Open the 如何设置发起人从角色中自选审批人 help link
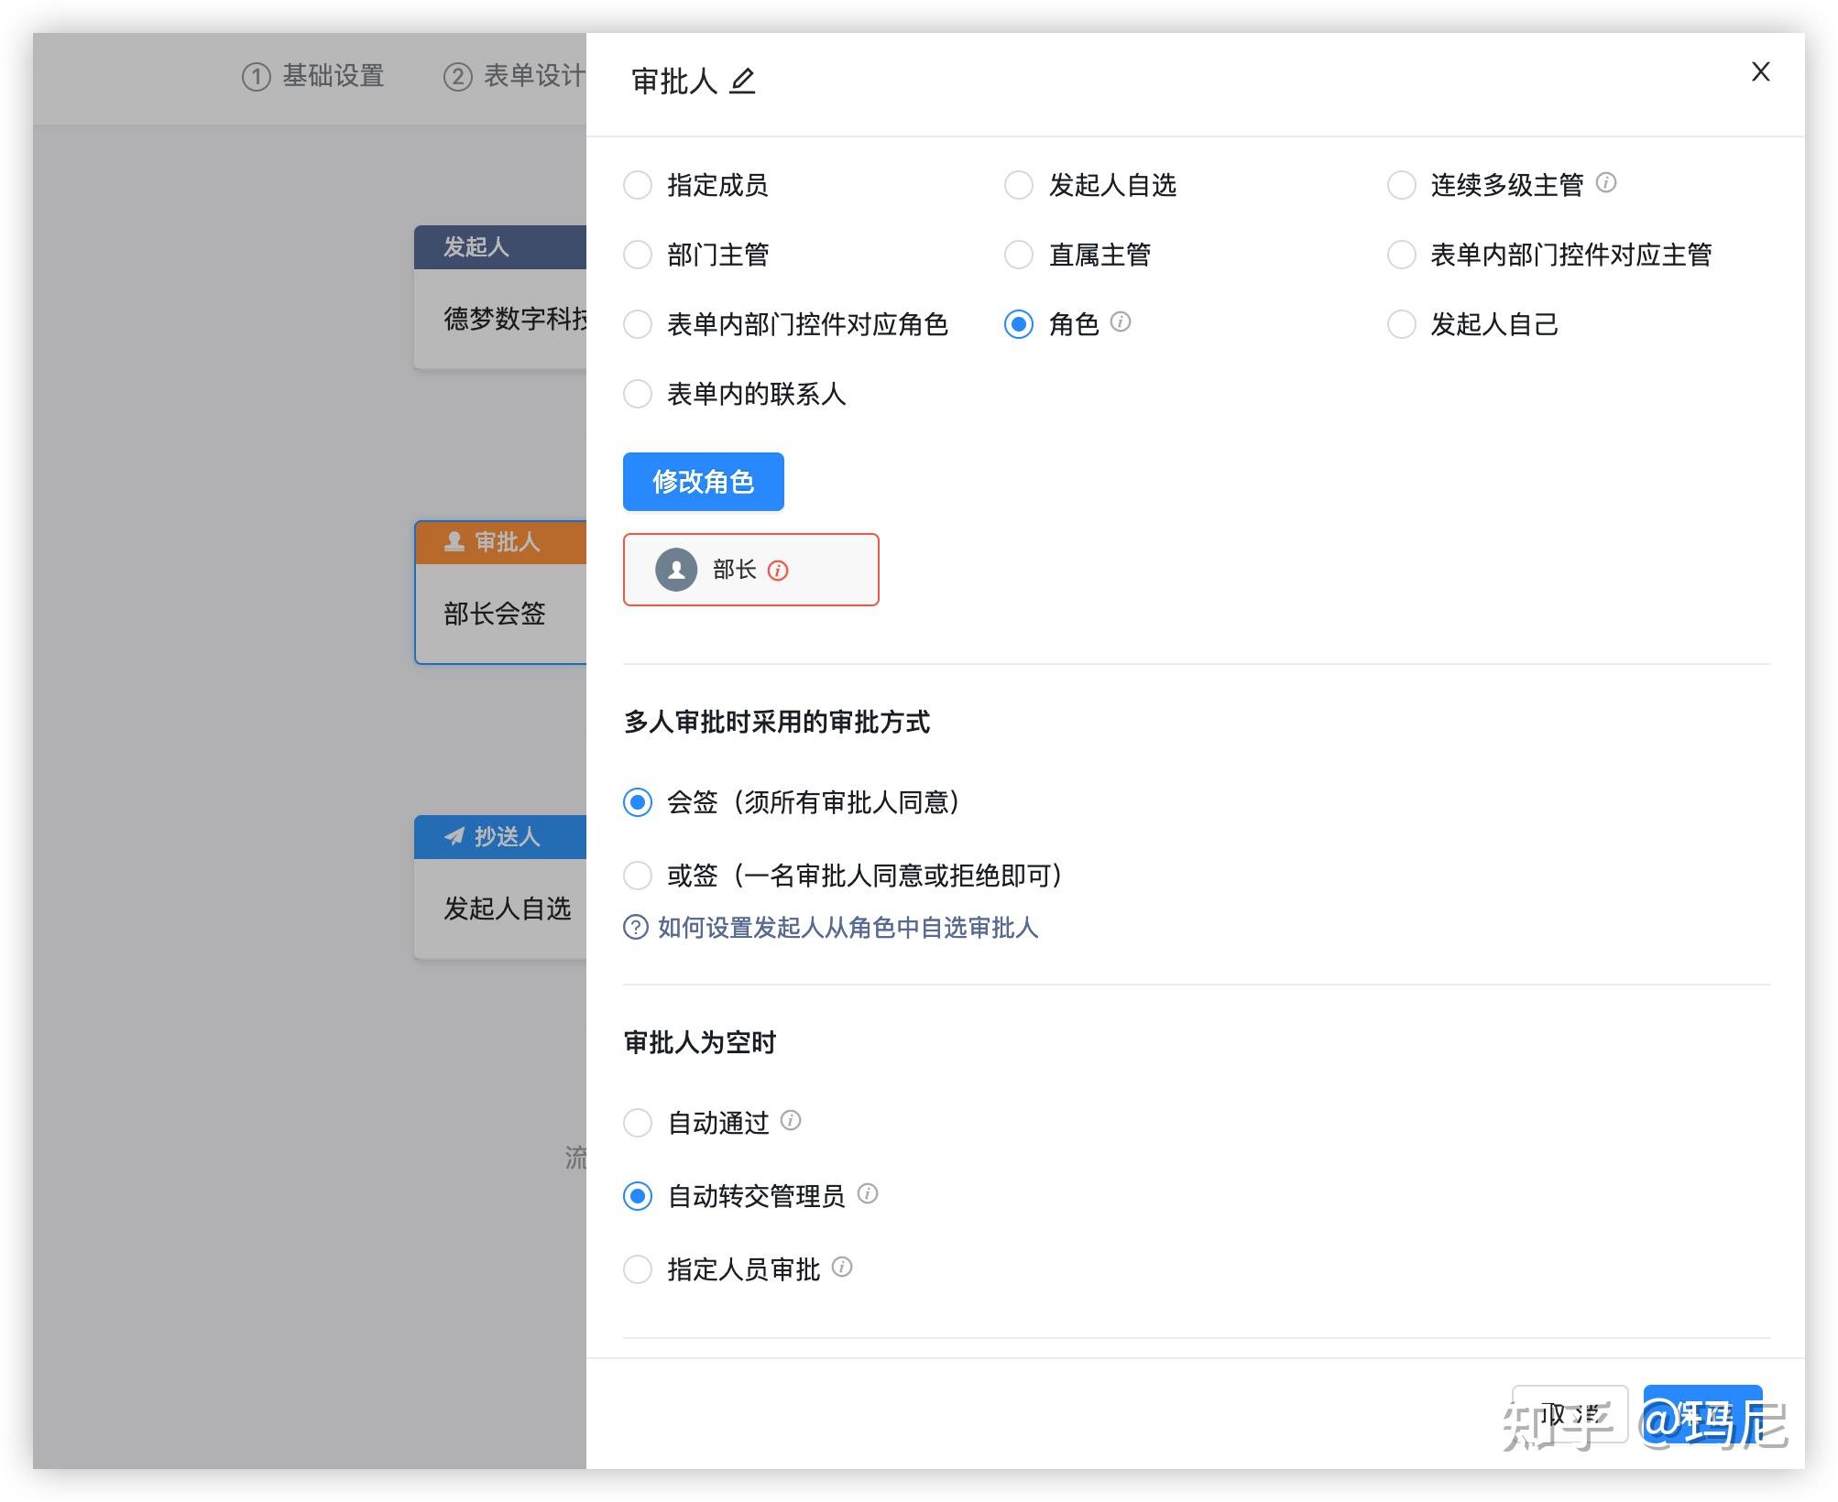The width and height of the screenshot is (1838, 1502). (x=846, y=928)
